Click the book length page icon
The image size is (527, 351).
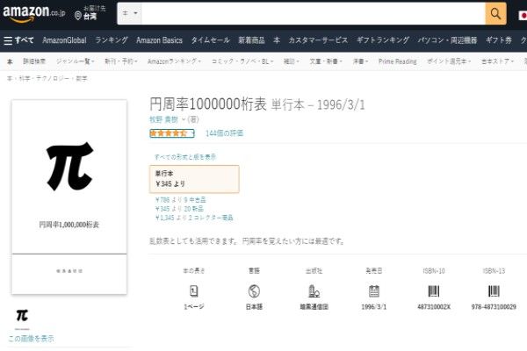point(194,290)
